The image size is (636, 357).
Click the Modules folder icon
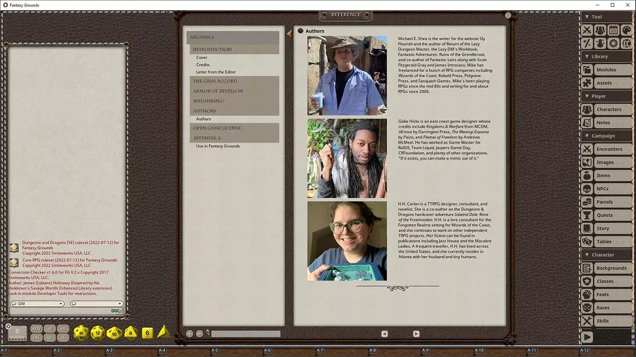(587, 70)
